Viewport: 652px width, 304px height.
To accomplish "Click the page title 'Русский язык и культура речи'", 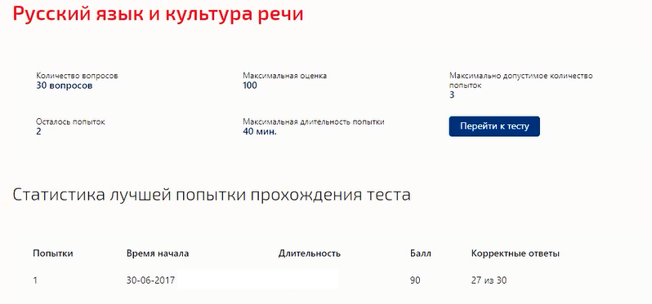I will coord(158,14).
